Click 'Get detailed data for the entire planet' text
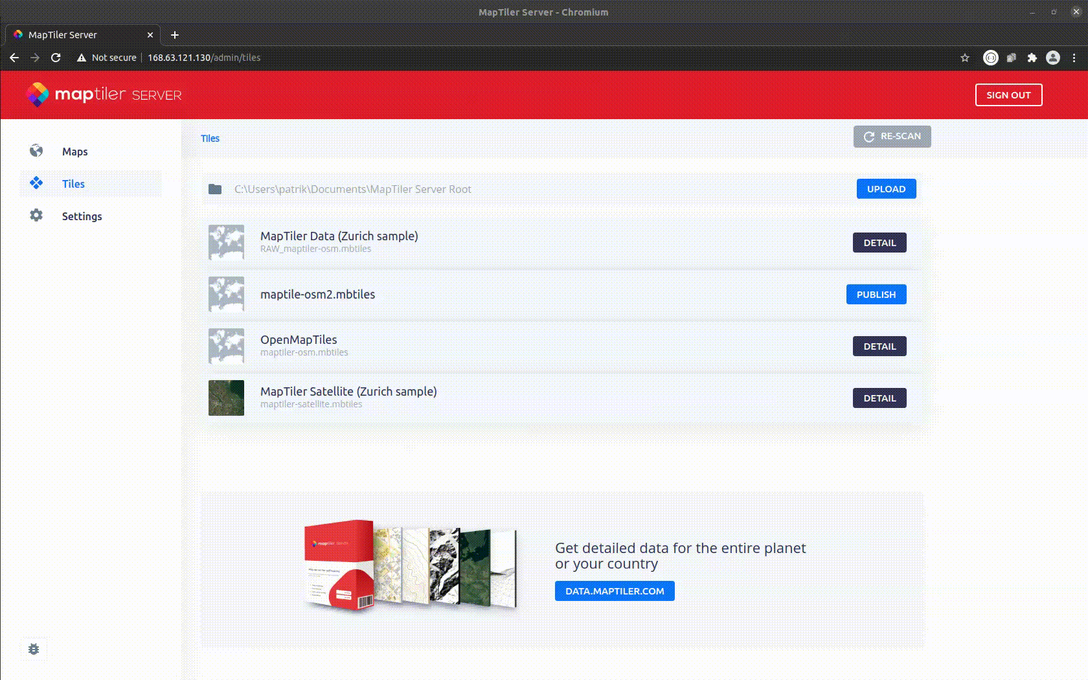The width and height of the screenshot is (1088, 680). (680, 548)
